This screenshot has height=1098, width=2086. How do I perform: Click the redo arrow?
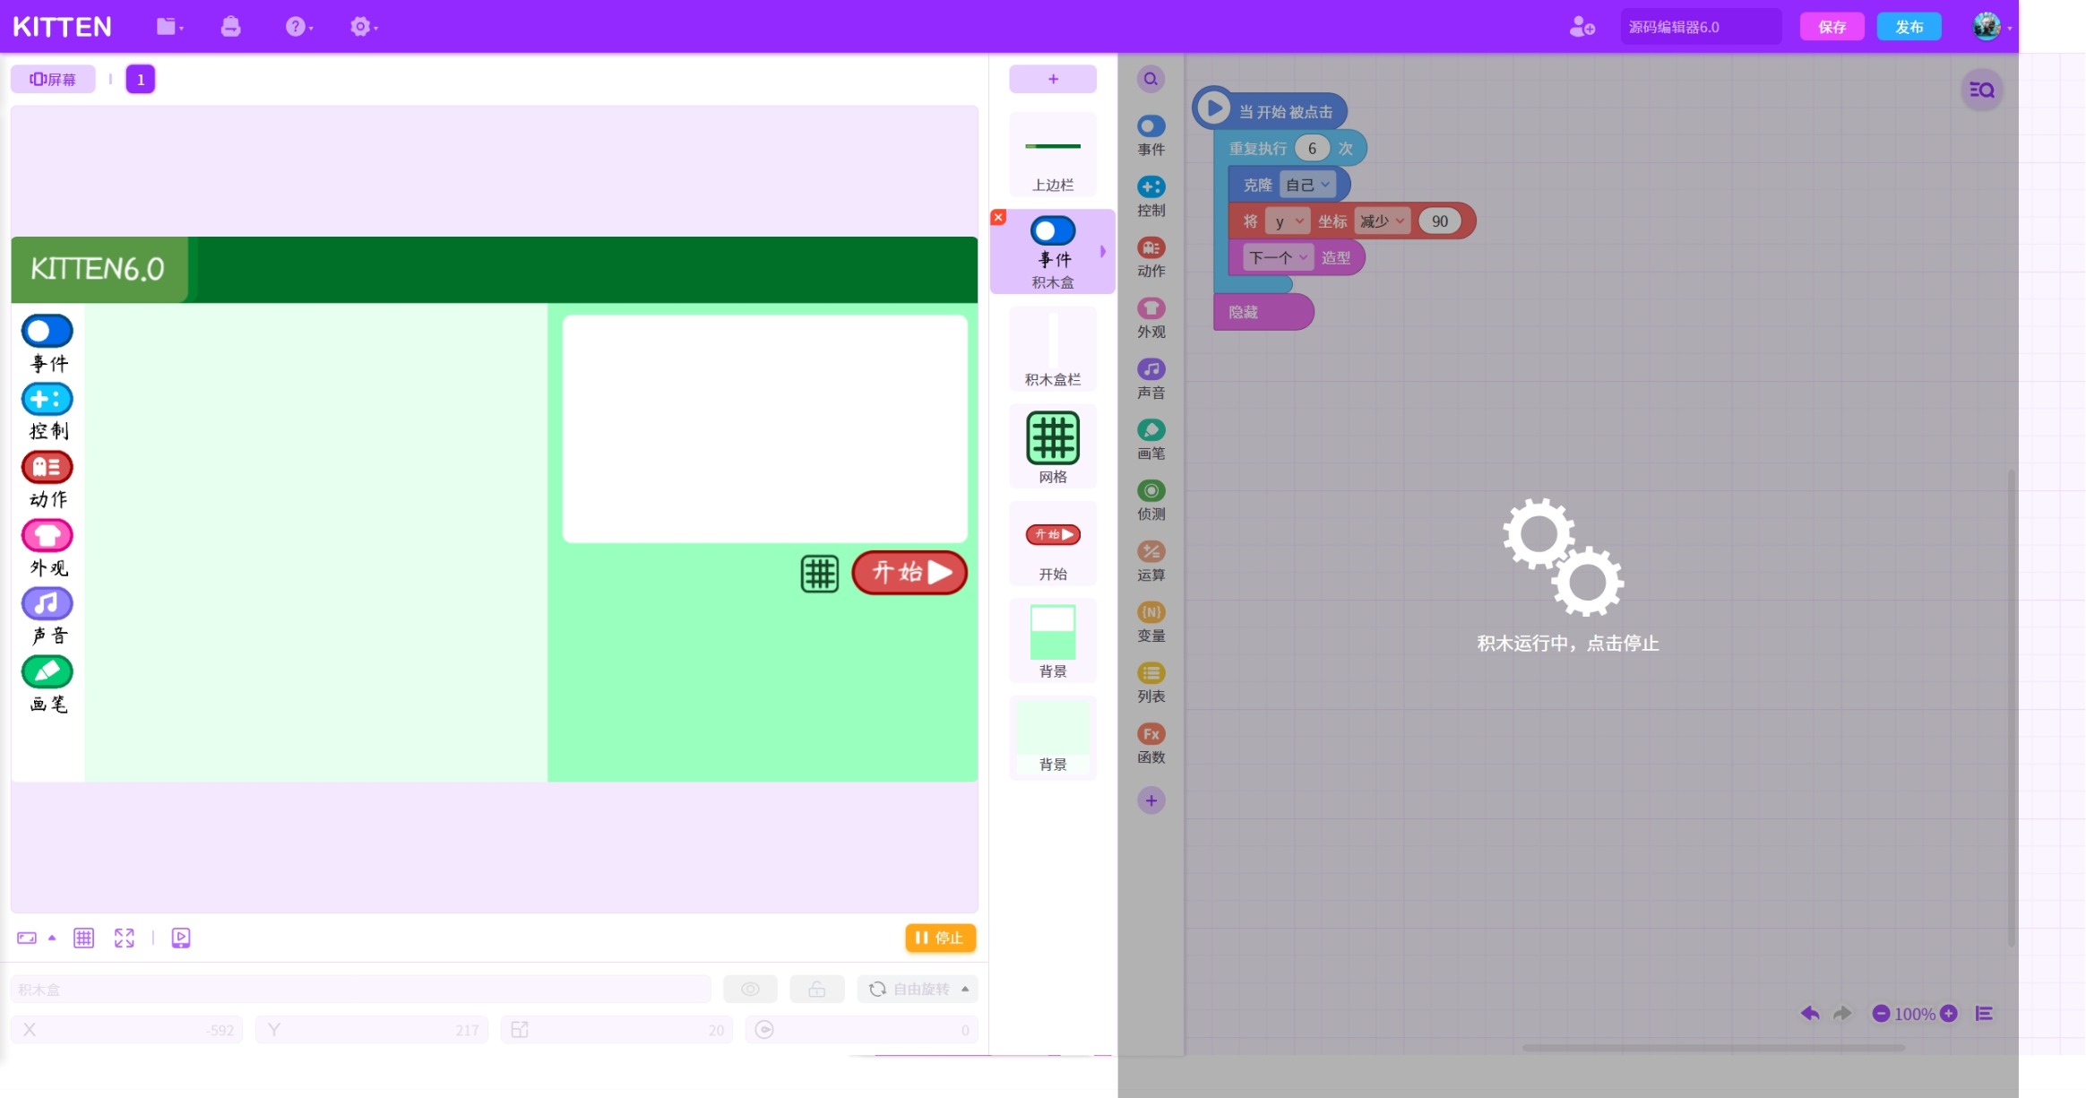[1842, 1014]
